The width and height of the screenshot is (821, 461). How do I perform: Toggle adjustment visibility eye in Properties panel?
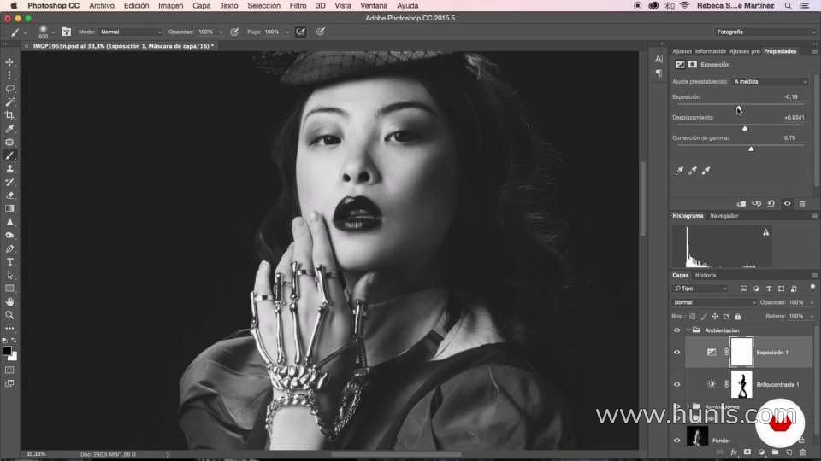787,204
